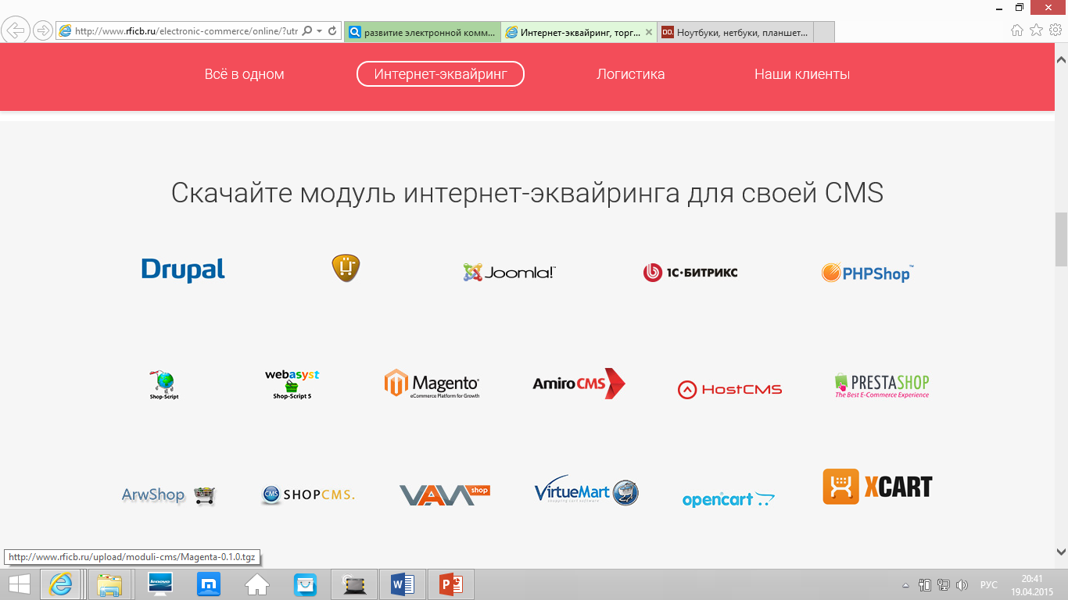Click the scrollbar up arrow
The height and width of the screenshot is (600, 1068).
1062,59
